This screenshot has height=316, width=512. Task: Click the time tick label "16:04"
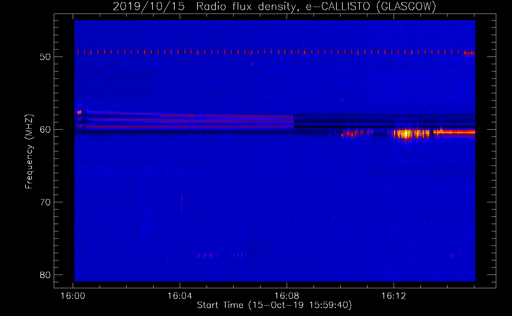click(x=180, y=296)
